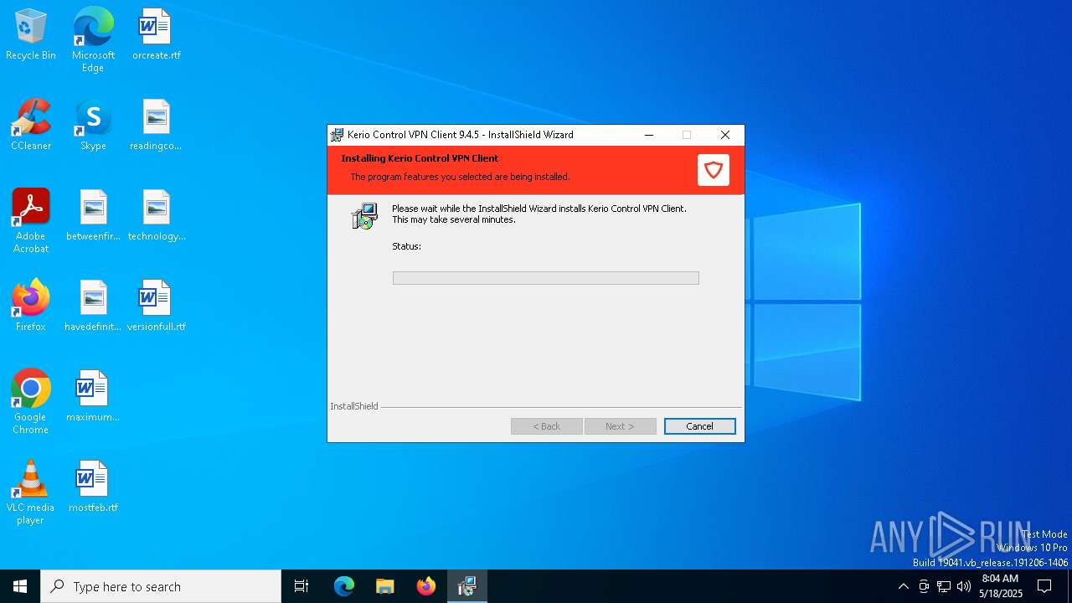This screenshot has height=603, width=1072.
Task: Click installer title bar system icon
Action: (x=338, y=135)
